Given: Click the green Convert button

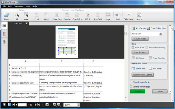Looking at the screenshot, I should pyautogui.click(x=138, y=92).
